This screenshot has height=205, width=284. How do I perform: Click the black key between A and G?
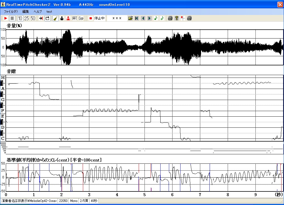2,94
